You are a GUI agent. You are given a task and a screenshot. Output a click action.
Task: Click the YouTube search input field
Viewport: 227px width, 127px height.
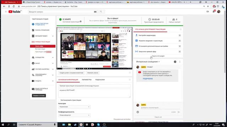(x=61, y=12)
